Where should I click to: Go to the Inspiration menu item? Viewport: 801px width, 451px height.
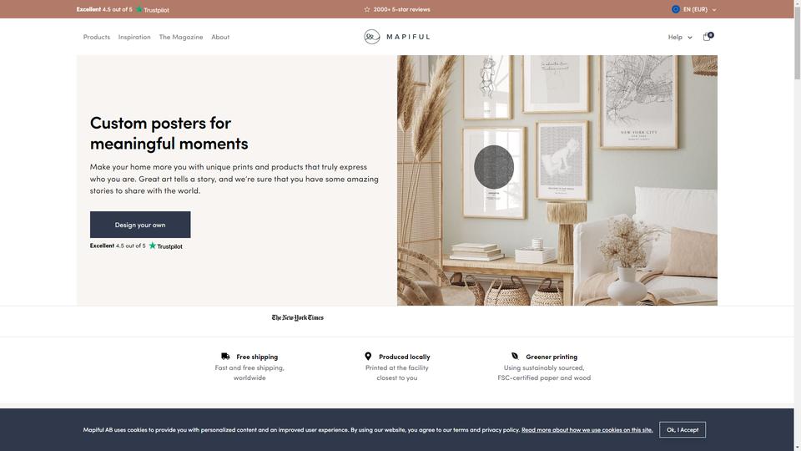134,37
